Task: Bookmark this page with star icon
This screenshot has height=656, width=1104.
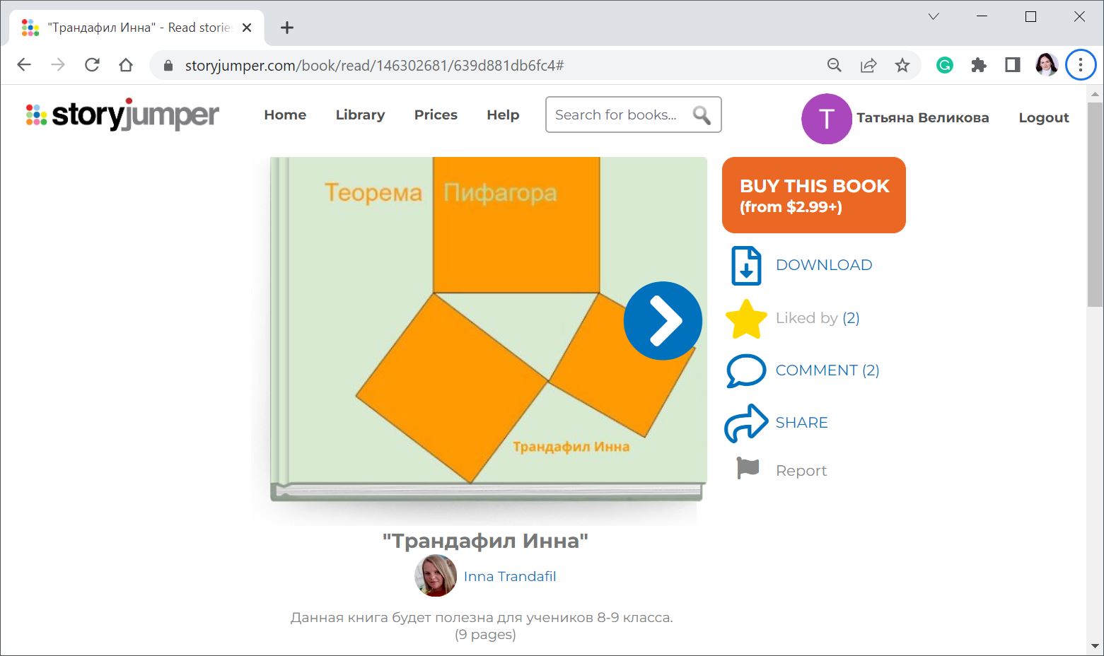Action: point(902,66)
